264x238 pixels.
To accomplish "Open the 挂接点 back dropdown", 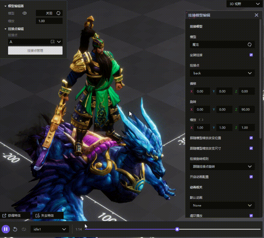I will [222, 73].
